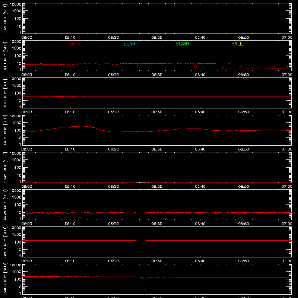Screen dimensions: 298x298
Task: Select the 15400 MHz [SFU] axis title
Action: coord(5,279)
